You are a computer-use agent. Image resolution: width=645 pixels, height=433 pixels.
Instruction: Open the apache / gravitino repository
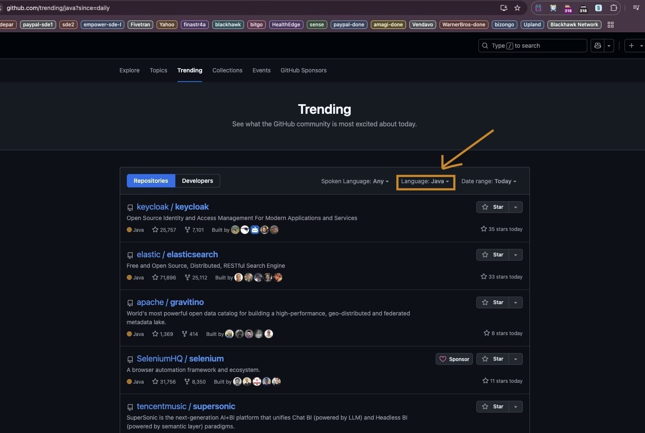tap(170, 302)
